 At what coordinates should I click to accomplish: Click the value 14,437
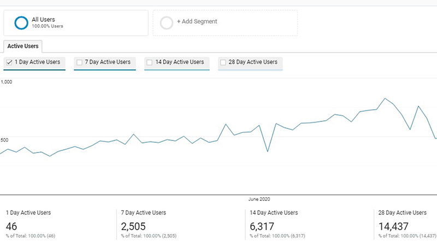[393, 226]
